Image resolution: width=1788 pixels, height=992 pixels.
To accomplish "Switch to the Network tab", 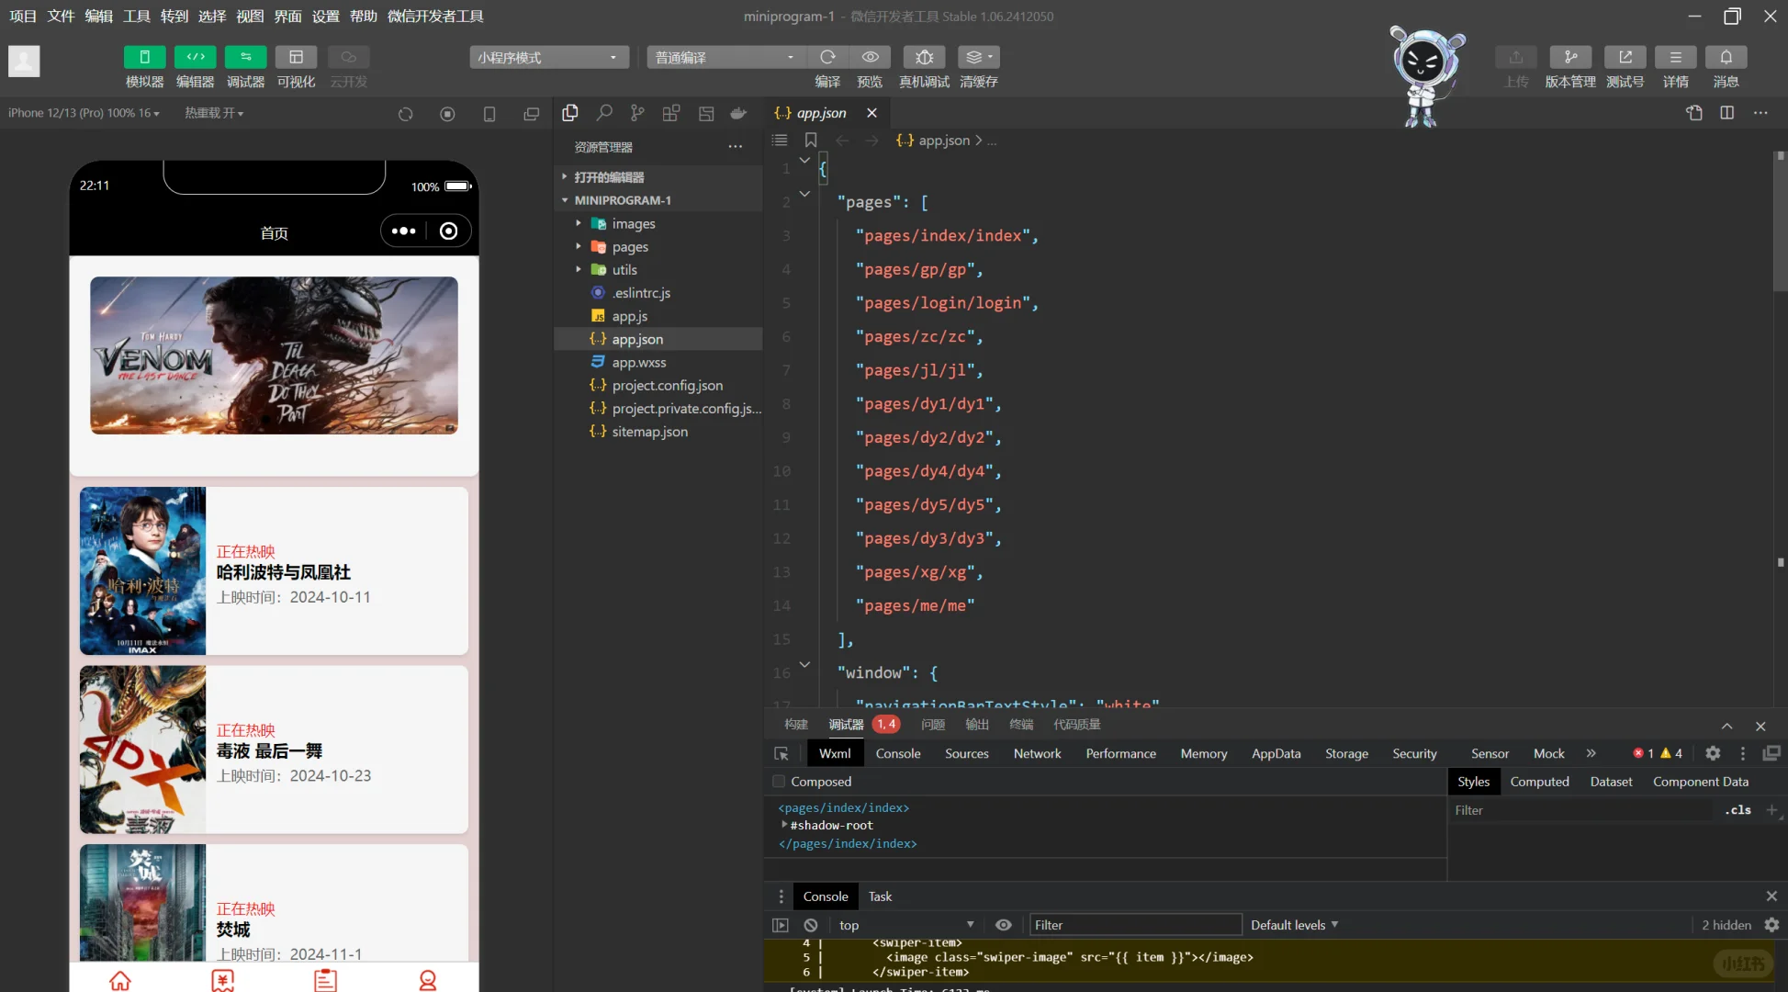I will [1037, 753].
